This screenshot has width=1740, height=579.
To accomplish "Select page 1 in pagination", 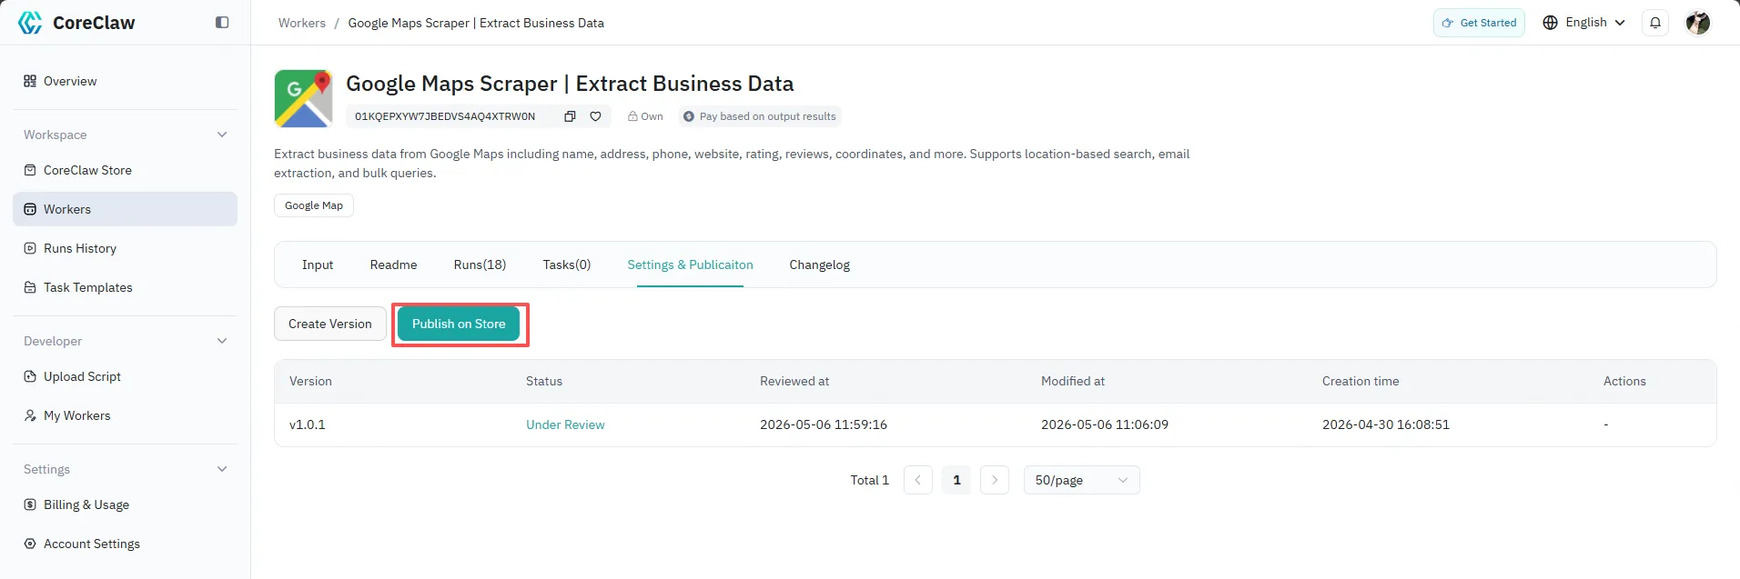I will pyautogui.click(x=956, y=480).
